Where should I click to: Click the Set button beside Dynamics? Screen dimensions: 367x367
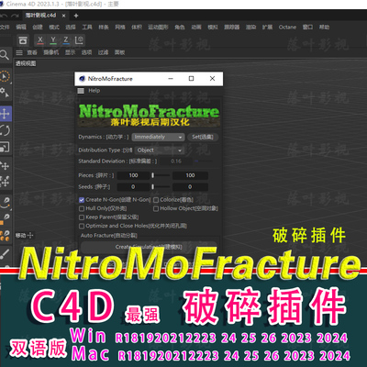click(x=203, y=137)
